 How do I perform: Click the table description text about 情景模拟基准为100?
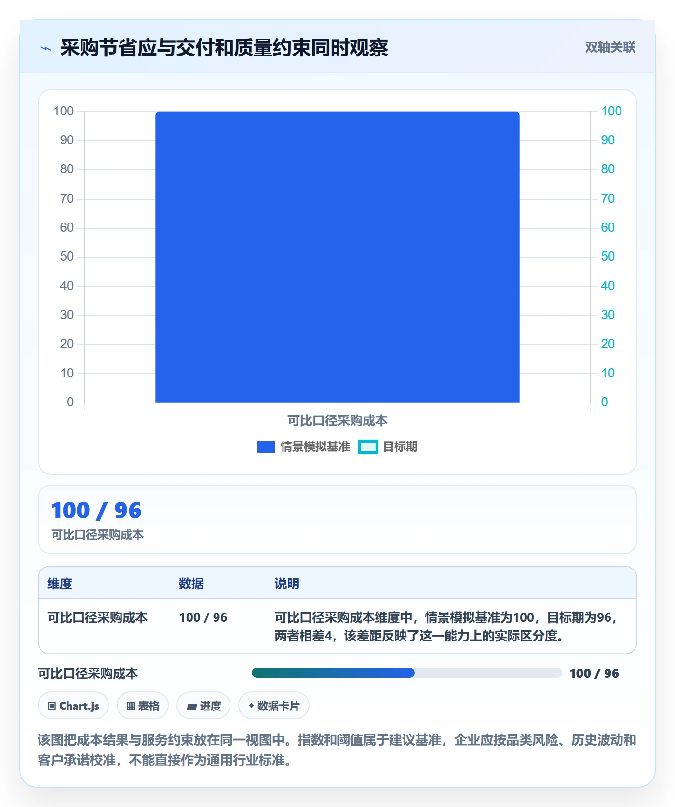pyautogui.click(x=446, y=626)
